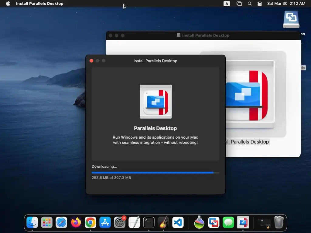Open Finder from the Dock
Viewport: 311px width, 233px height.
pyautogui.click(x=32, y=222)
